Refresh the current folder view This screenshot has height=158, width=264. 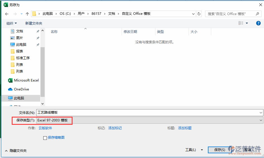[199, 14]
